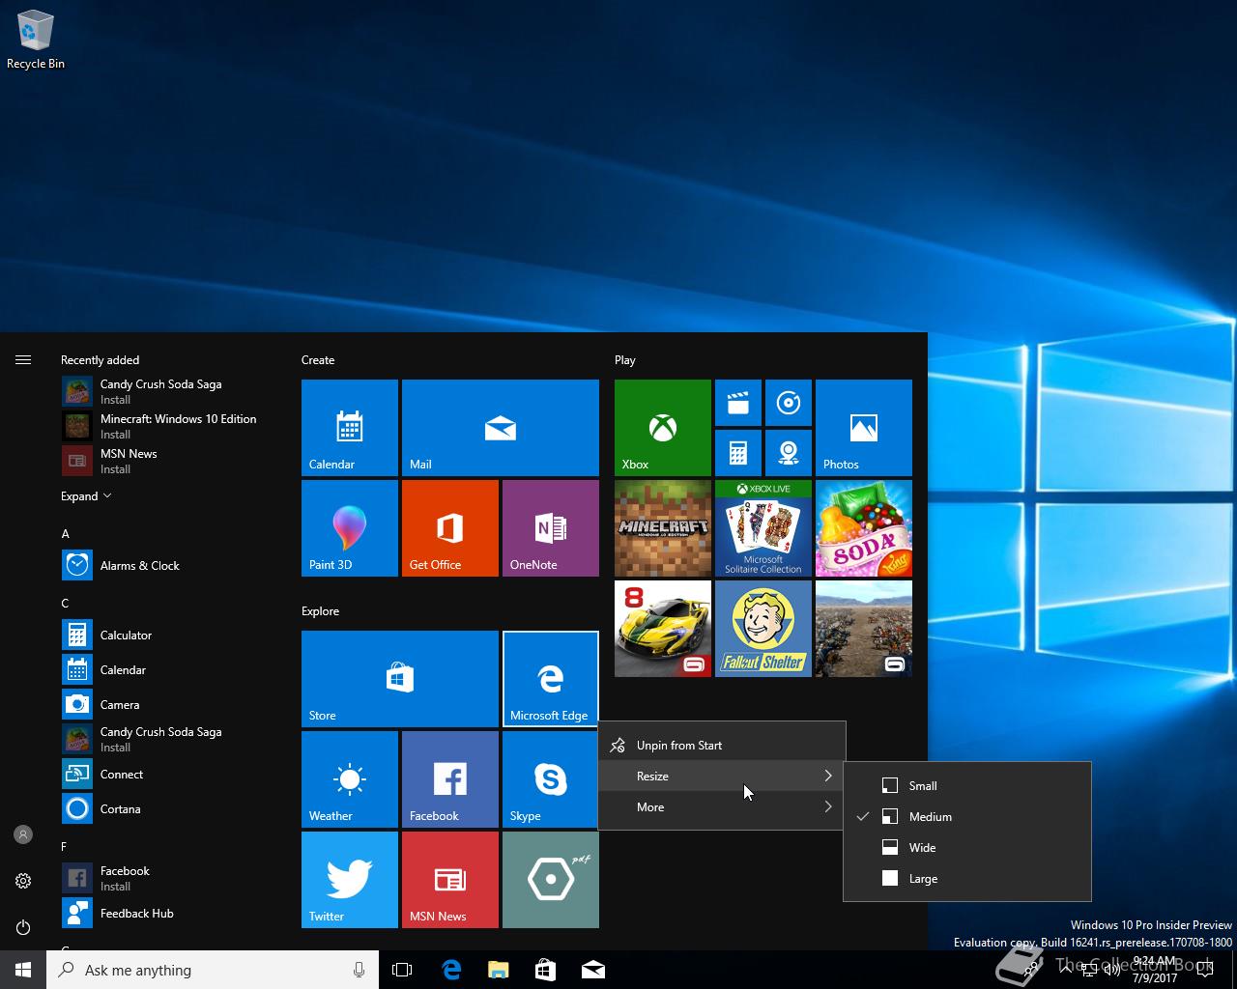This screenshot has width=1237, height=989.
Task: Open the Groove Music small tile
Action: (x=789, y=403)
